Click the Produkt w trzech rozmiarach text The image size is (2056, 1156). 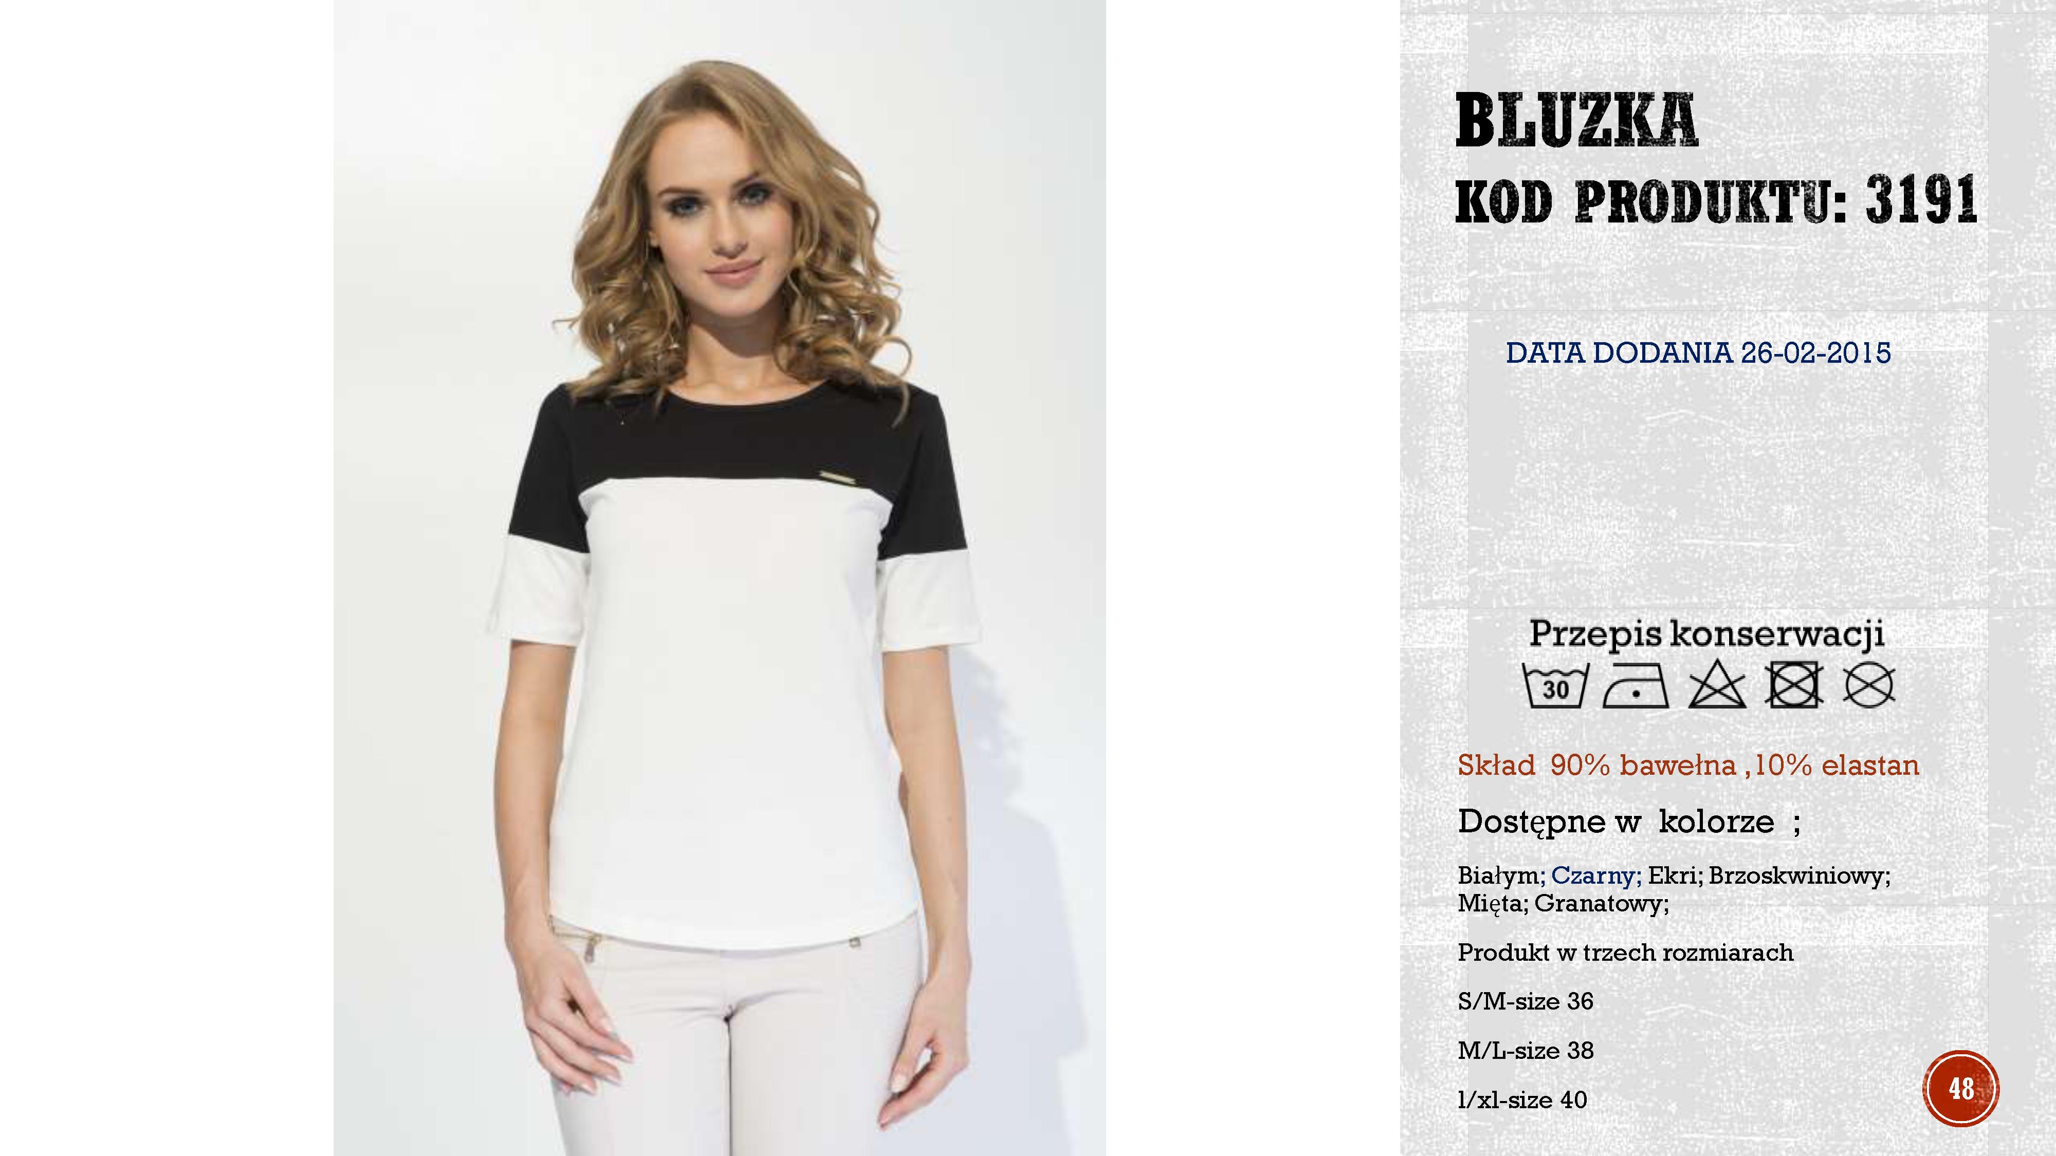coord(1625,952)
